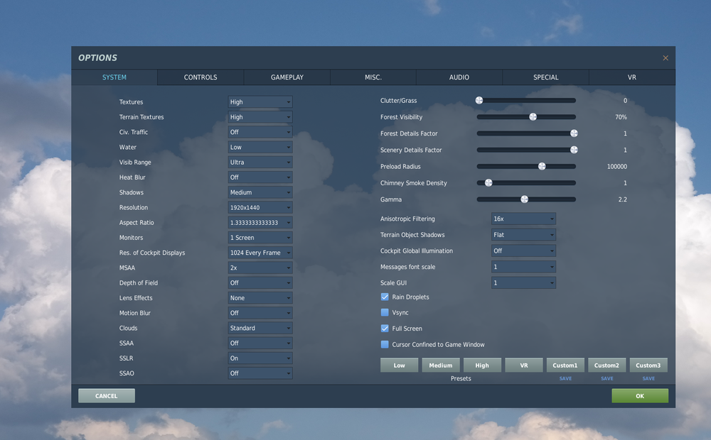This screenshot has width=711, height=440.
Task: Open Cockpit Global Illumination dropdown
Action: tap(523, 251)
